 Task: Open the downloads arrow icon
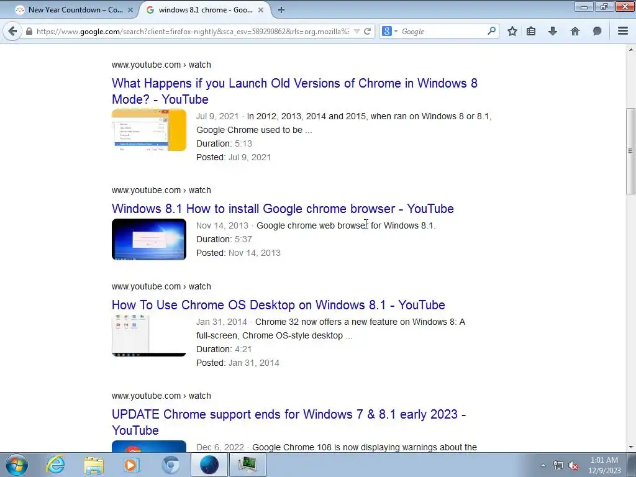pos(552,31)
